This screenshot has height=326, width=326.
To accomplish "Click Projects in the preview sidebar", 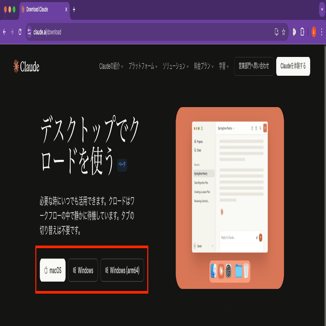I will tap(199, 142).
